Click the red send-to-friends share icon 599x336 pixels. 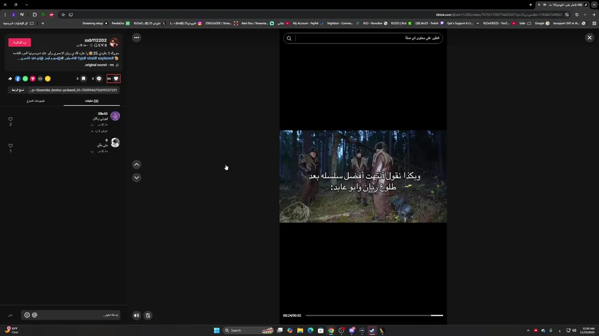coord(33,79)
